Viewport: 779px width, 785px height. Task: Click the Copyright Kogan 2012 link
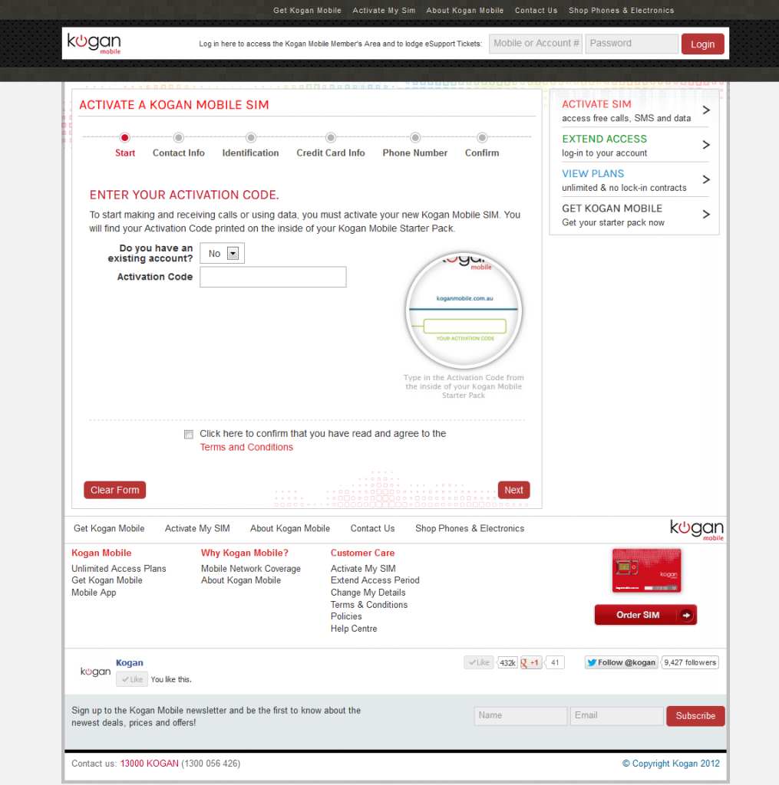coord(671,764)
